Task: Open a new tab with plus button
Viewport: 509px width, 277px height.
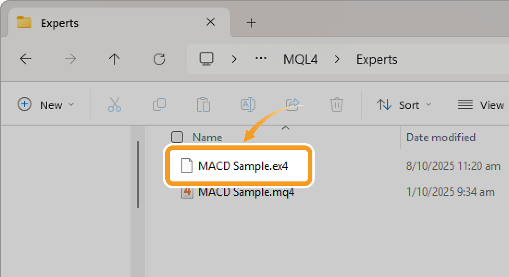Action: [x=251, y=23]
